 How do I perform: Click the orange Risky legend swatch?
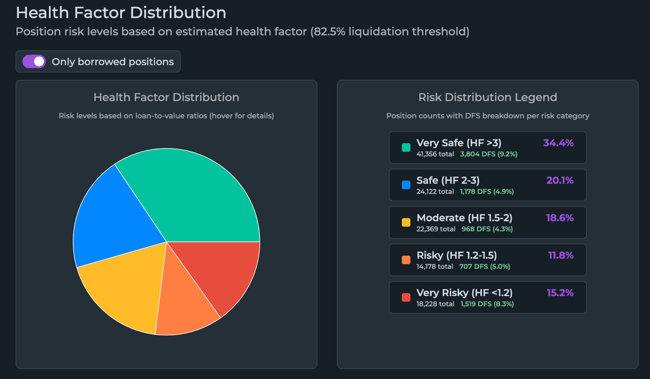pyautogui.click(x=406, y=260)
